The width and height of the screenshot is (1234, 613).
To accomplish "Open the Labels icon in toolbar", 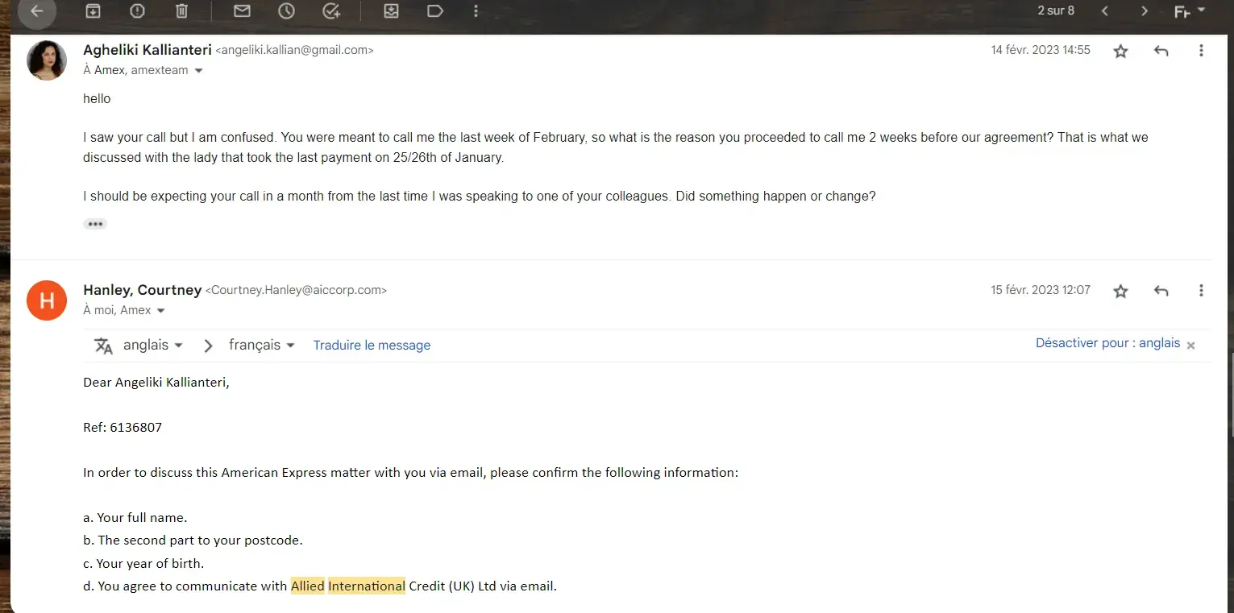I will (x=434, y=11).
